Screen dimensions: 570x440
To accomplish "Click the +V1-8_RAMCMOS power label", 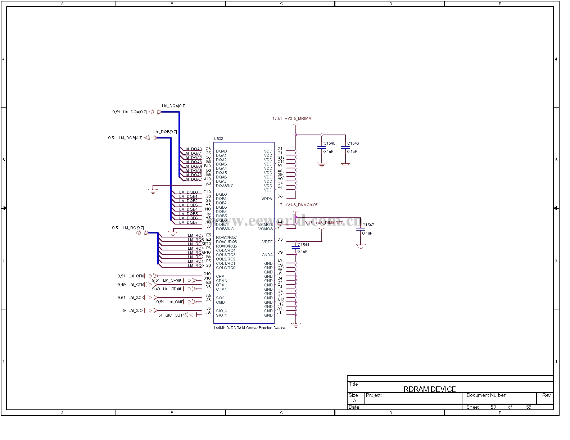I will point(302,205).
